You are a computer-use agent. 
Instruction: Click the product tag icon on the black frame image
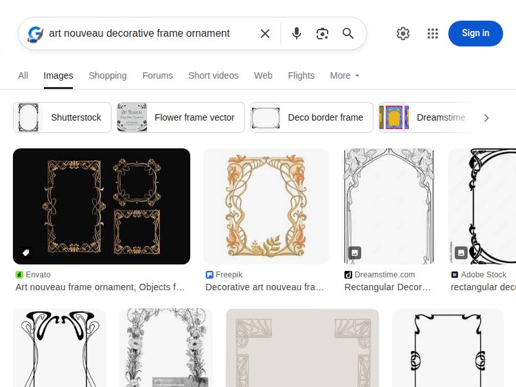(x=26, y=252)
